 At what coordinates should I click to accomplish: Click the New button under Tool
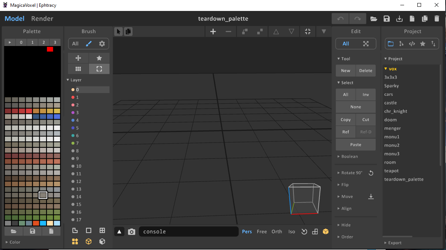346,71
